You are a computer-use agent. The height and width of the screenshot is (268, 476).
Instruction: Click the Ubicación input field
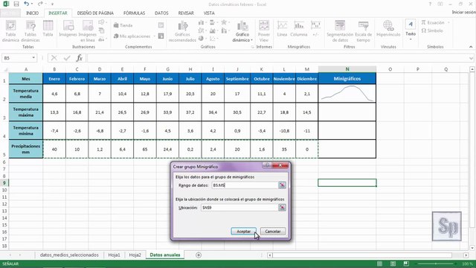tap(239, 208)
